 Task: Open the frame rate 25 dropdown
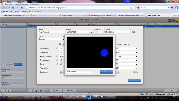pyautogui.click(x=136, y=49)
